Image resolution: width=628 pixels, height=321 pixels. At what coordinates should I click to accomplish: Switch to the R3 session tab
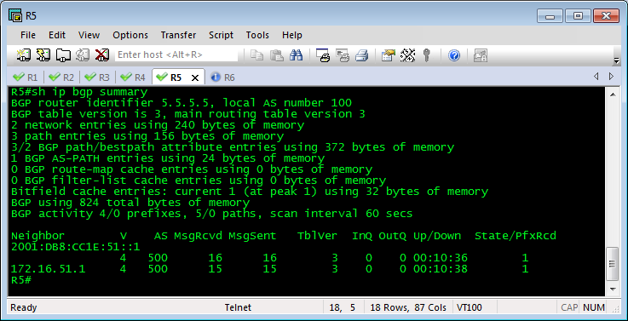(x=97, y=77)
